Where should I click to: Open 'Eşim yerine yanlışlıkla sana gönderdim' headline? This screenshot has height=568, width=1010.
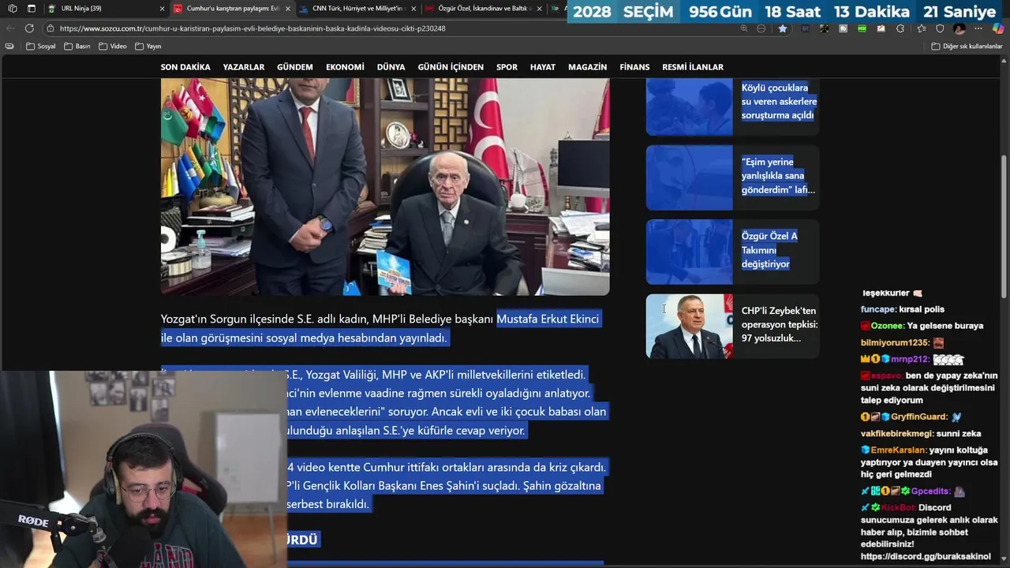[778, 176]
